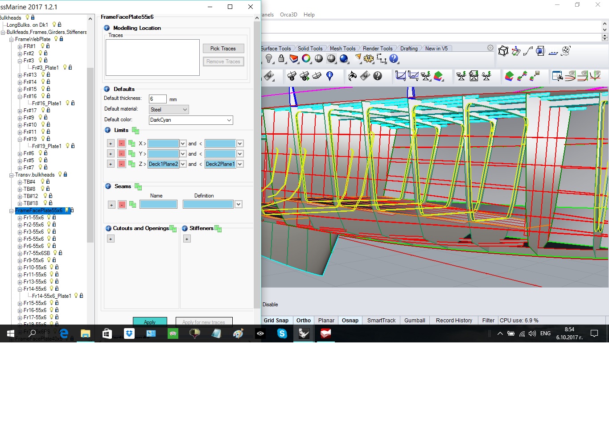Click the color wheel icon in toolbar
The width and height of the screenshot is (609, 428).
click(306, 58)
